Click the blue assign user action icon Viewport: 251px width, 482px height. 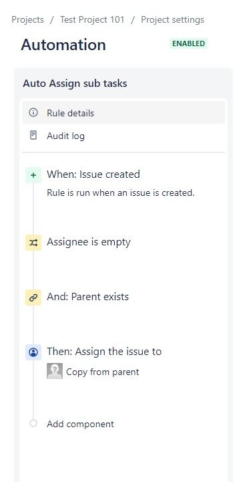coord(33,352)
